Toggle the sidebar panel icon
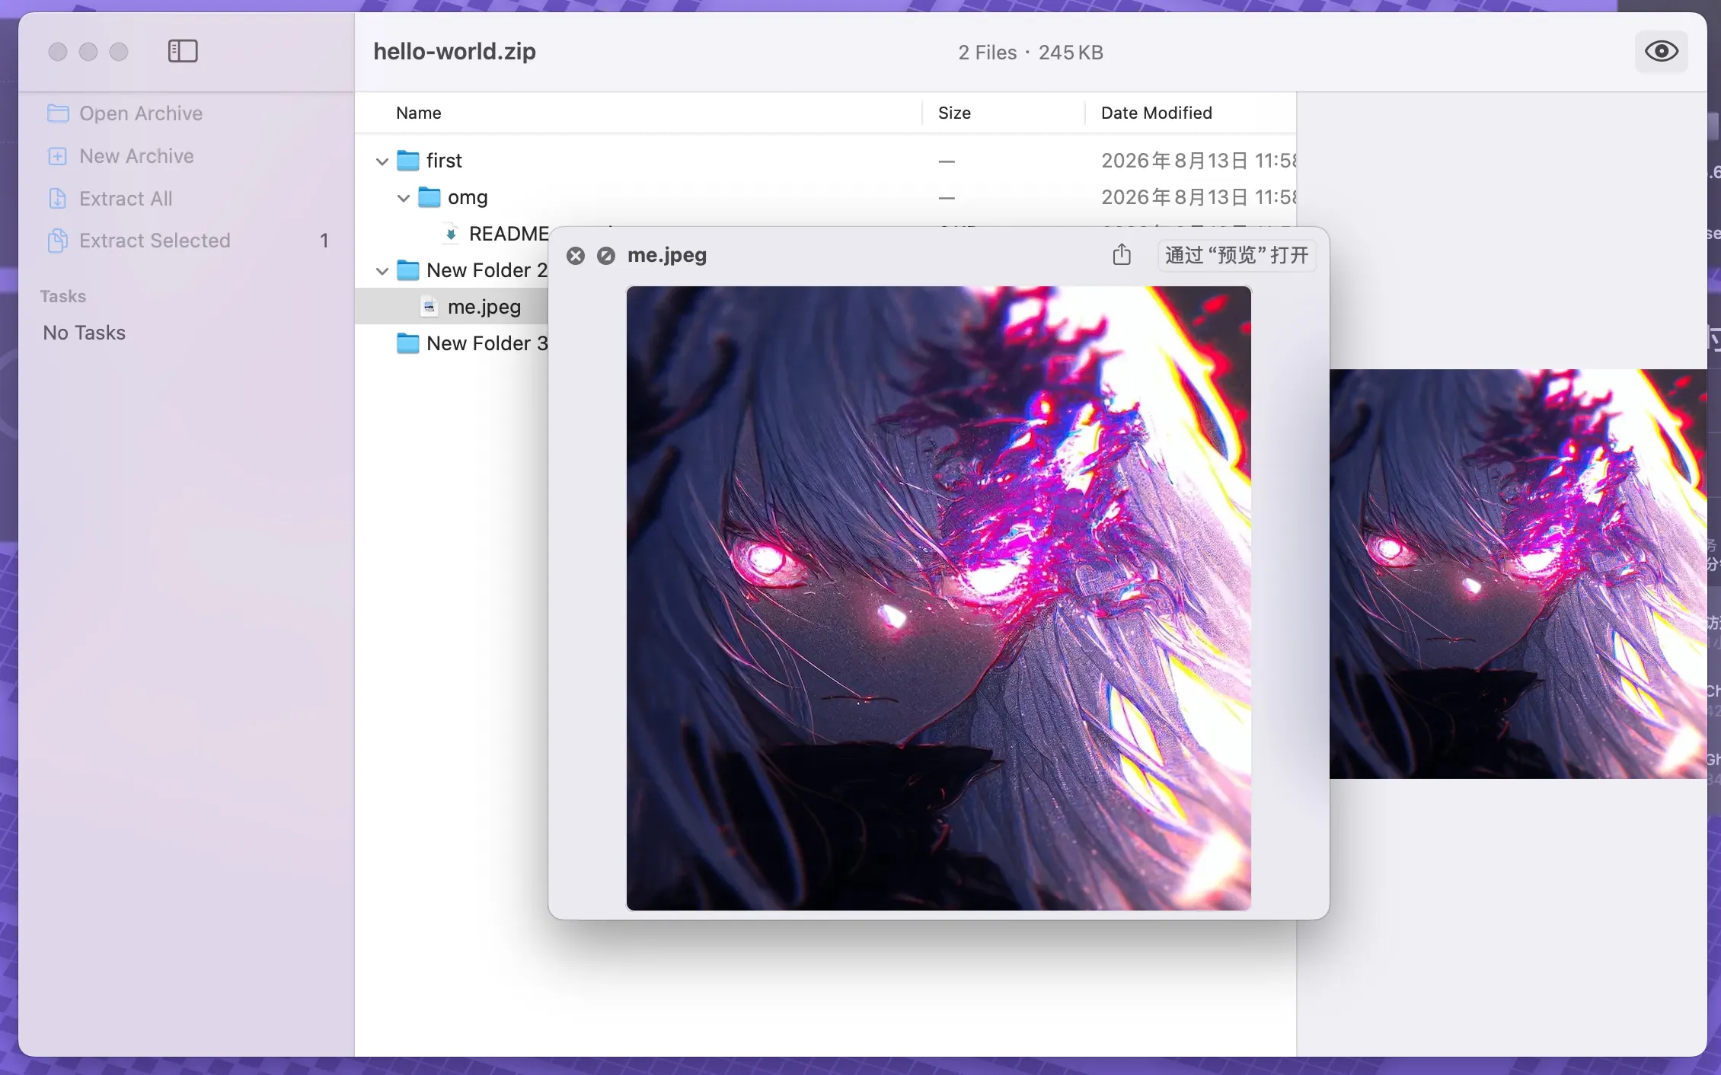Screen dimensions: 1721x1075 point(183,51)
